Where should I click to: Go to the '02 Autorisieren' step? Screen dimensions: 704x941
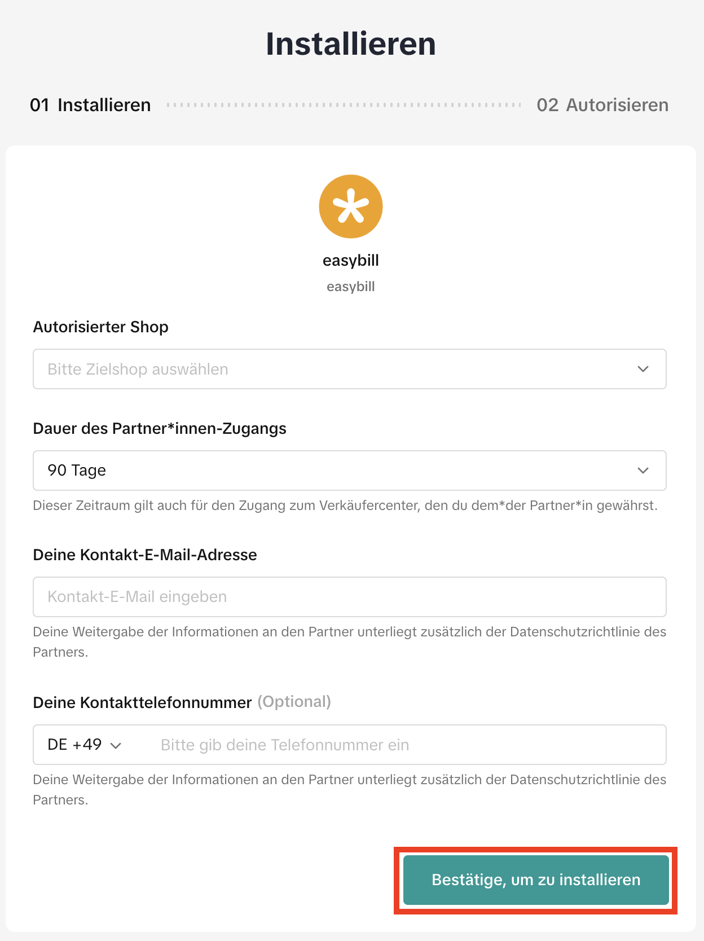(602, 105)
